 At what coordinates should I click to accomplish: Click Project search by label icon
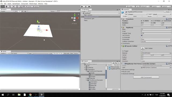(116, 63)
